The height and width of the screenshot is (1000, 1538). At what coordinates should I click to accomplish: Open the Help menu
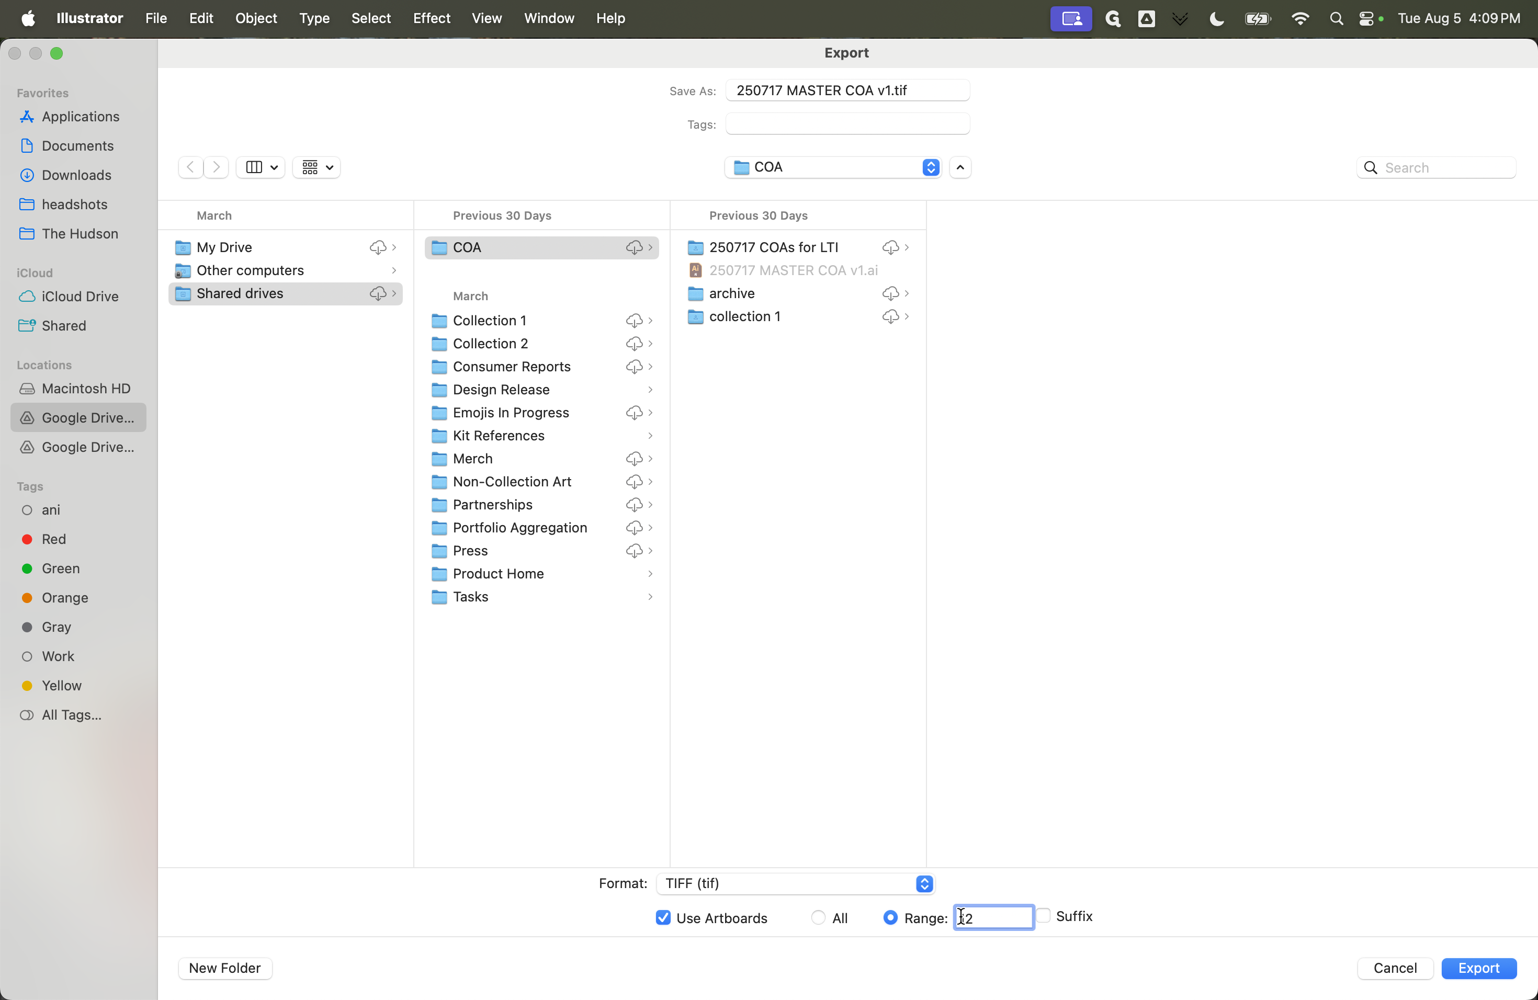point(610,19)
